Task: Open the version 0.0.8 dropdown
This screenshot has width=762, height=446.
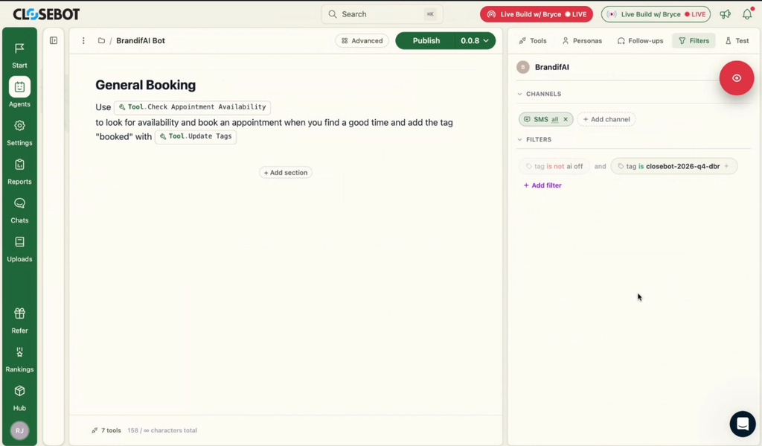Action: pos(475,41)
